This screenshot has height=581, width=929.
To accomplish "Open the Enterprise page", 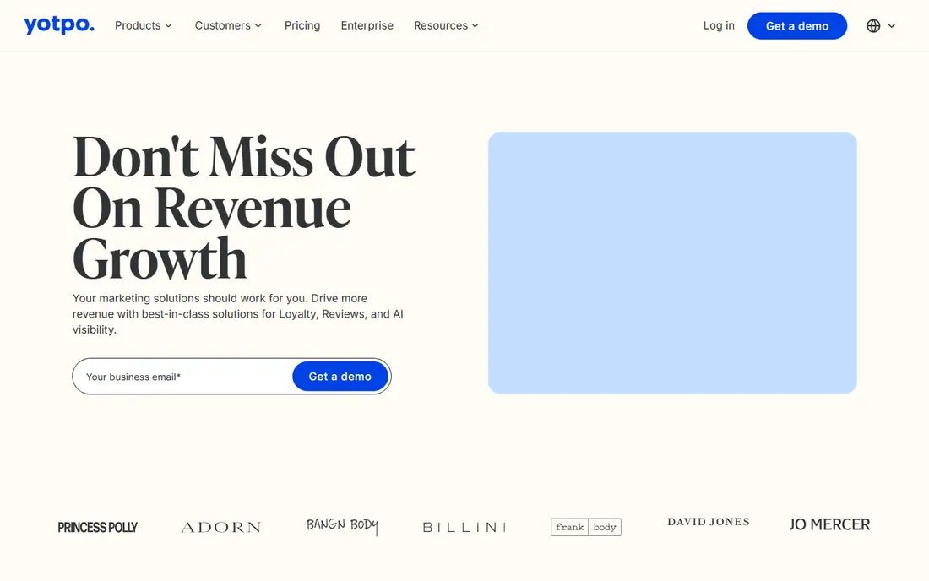I will pyautogui.click(x=367, y=25).
